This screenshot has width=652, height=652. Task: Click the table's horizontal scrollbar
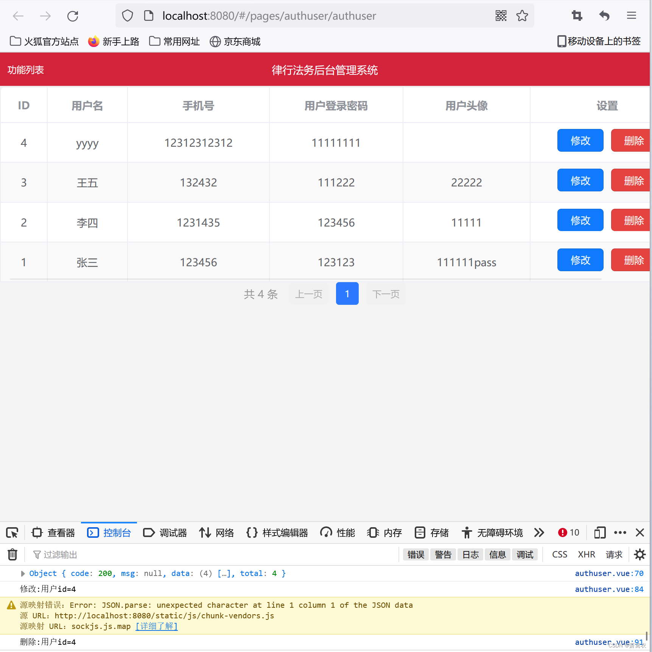click(x=306, y=279)
